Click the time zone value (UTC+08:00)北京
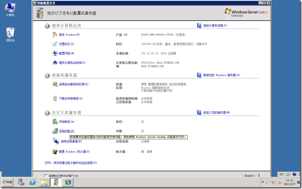Image resolution: width=302 pixels, height=189 pixels. click(174, 44)
